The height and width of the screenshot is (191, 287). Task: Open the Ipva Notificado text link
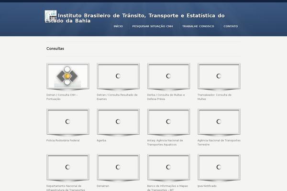pyautogui.click(x=207, y=186)
